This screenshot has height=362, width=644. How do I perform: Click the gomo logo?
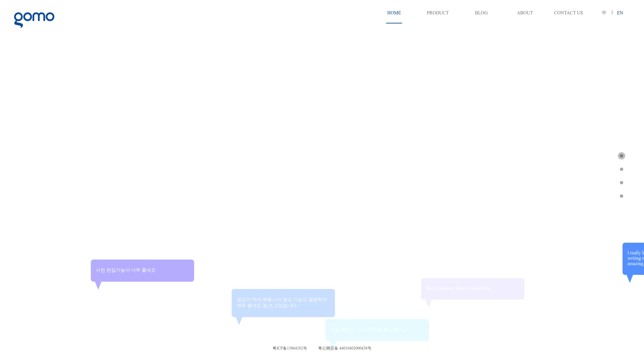tap(34, 20)
